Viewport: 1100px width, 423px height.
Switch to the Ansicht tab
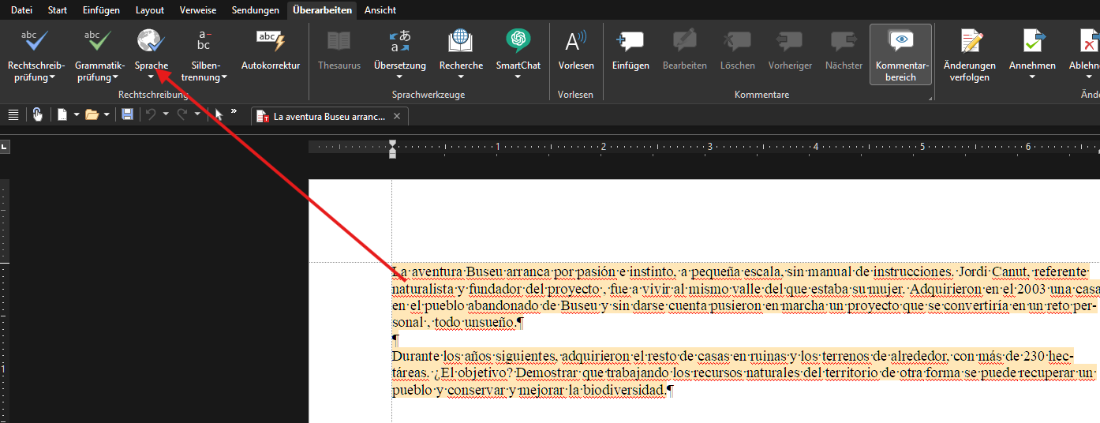[380, 10]
